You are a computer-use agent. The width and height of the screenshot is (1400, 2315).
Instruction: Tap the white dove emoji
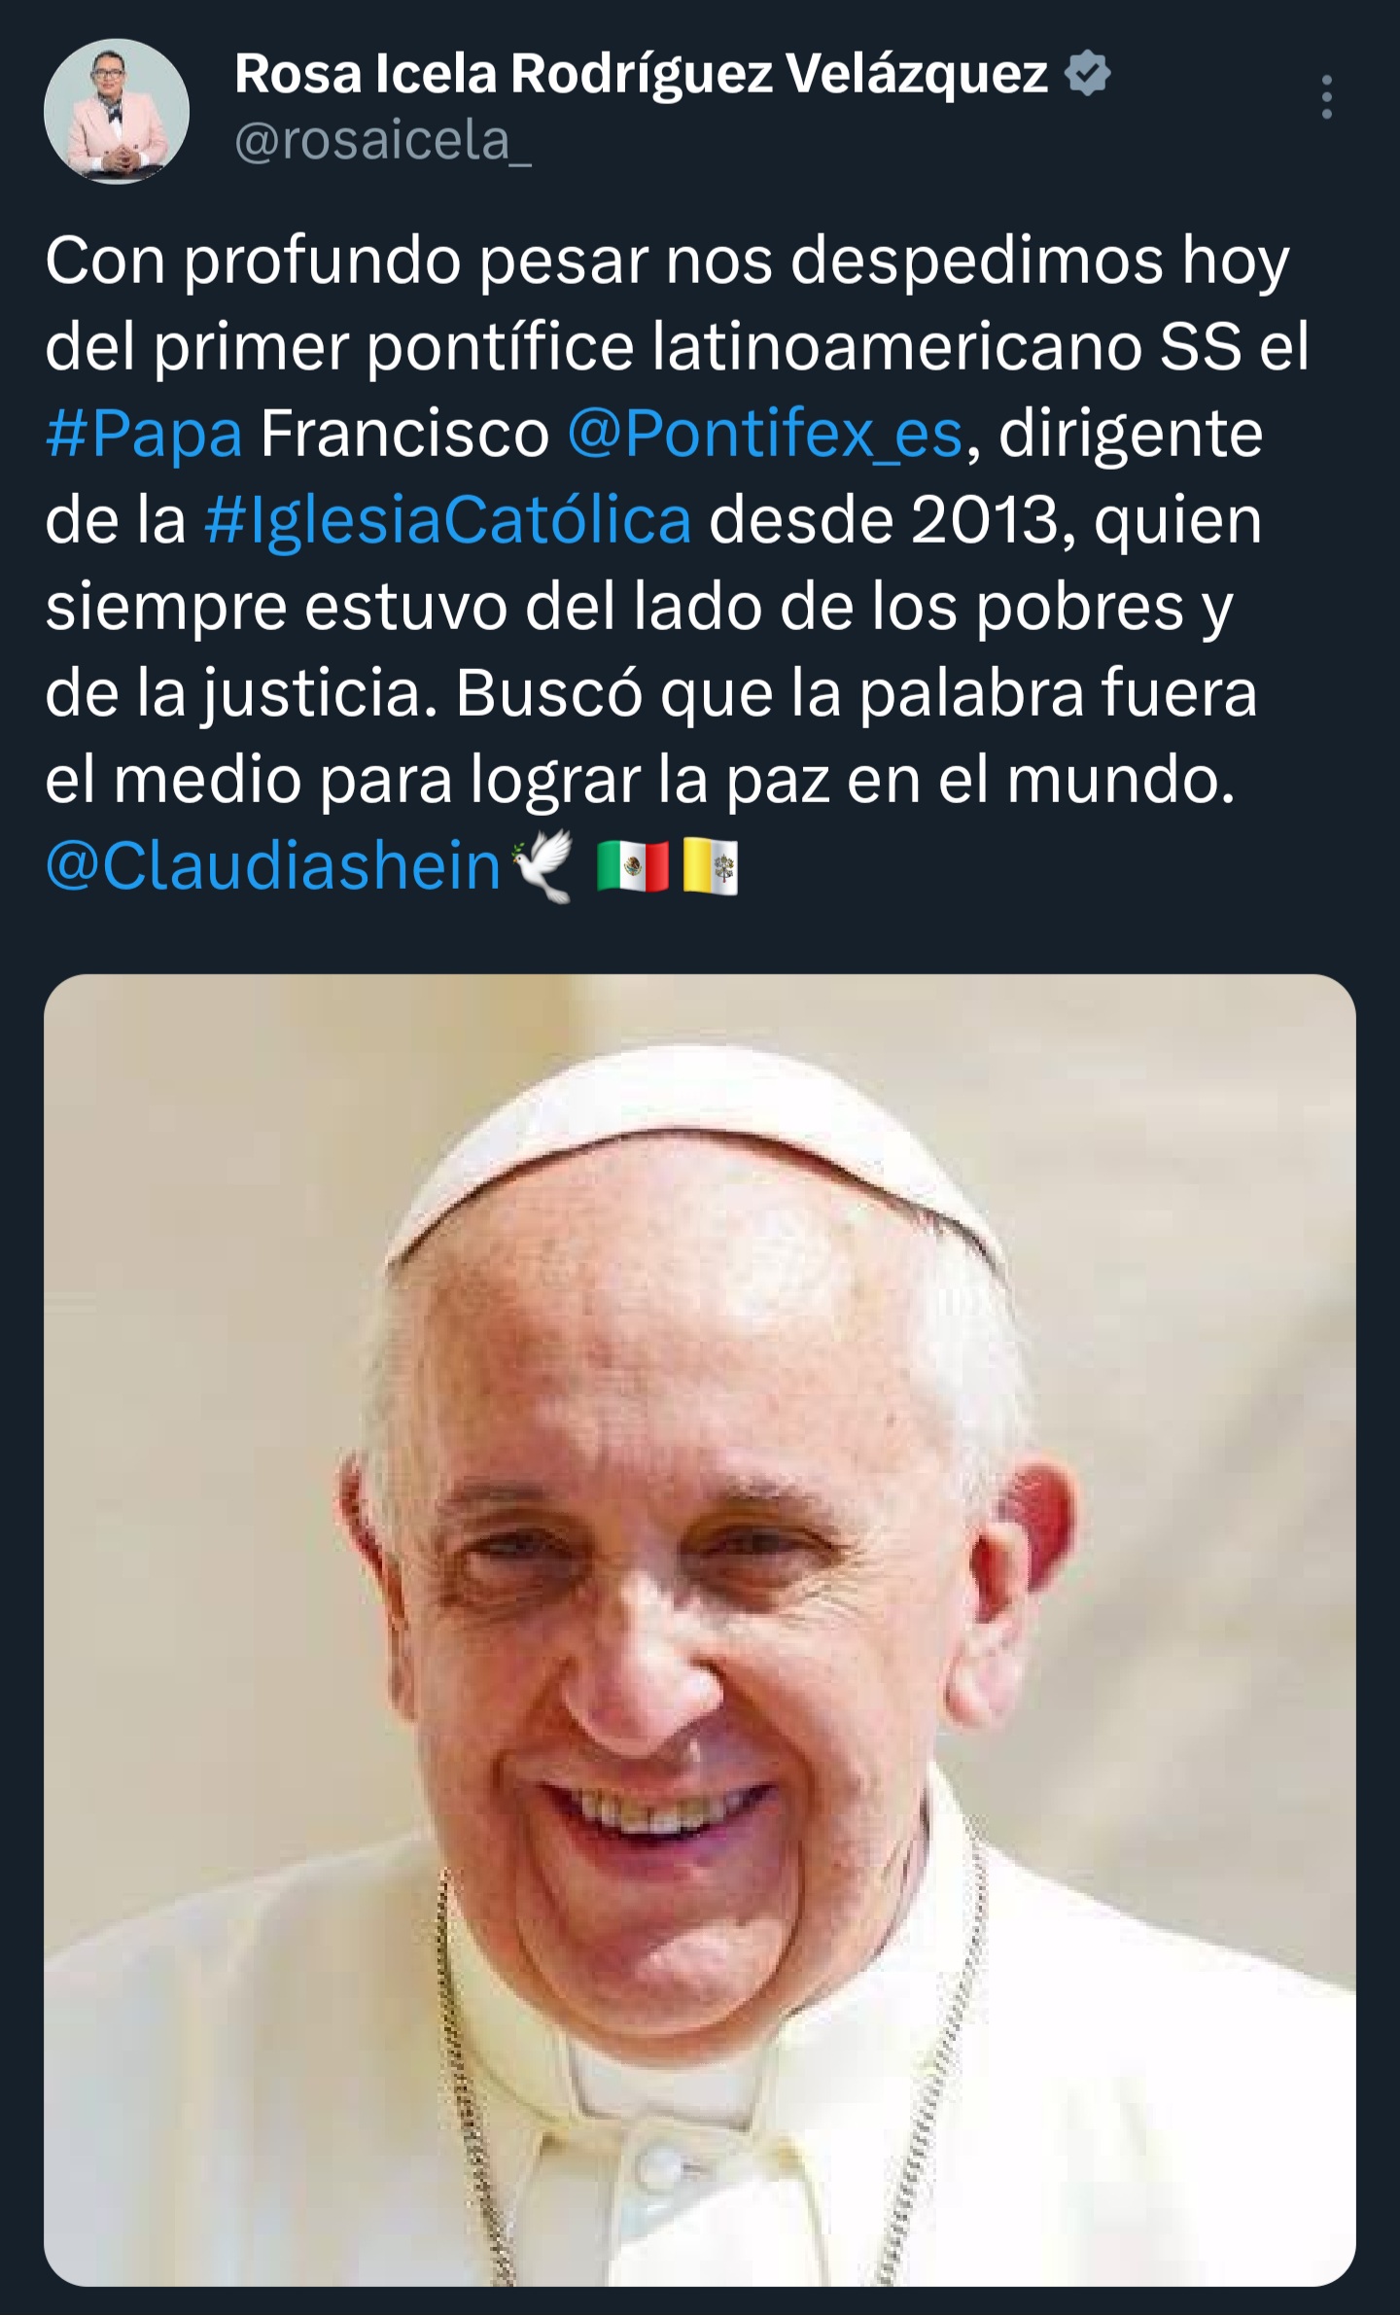pyautogui.click(x=544, y=865)
